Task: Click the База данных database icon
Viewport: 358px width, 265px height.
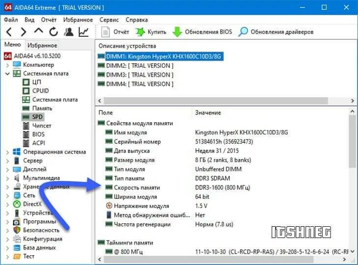Action: point(17,248)
